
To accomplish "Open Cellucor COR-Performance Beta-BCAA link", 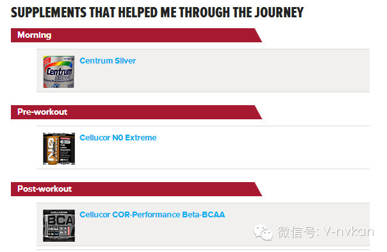I will click(x=152, y=214).
